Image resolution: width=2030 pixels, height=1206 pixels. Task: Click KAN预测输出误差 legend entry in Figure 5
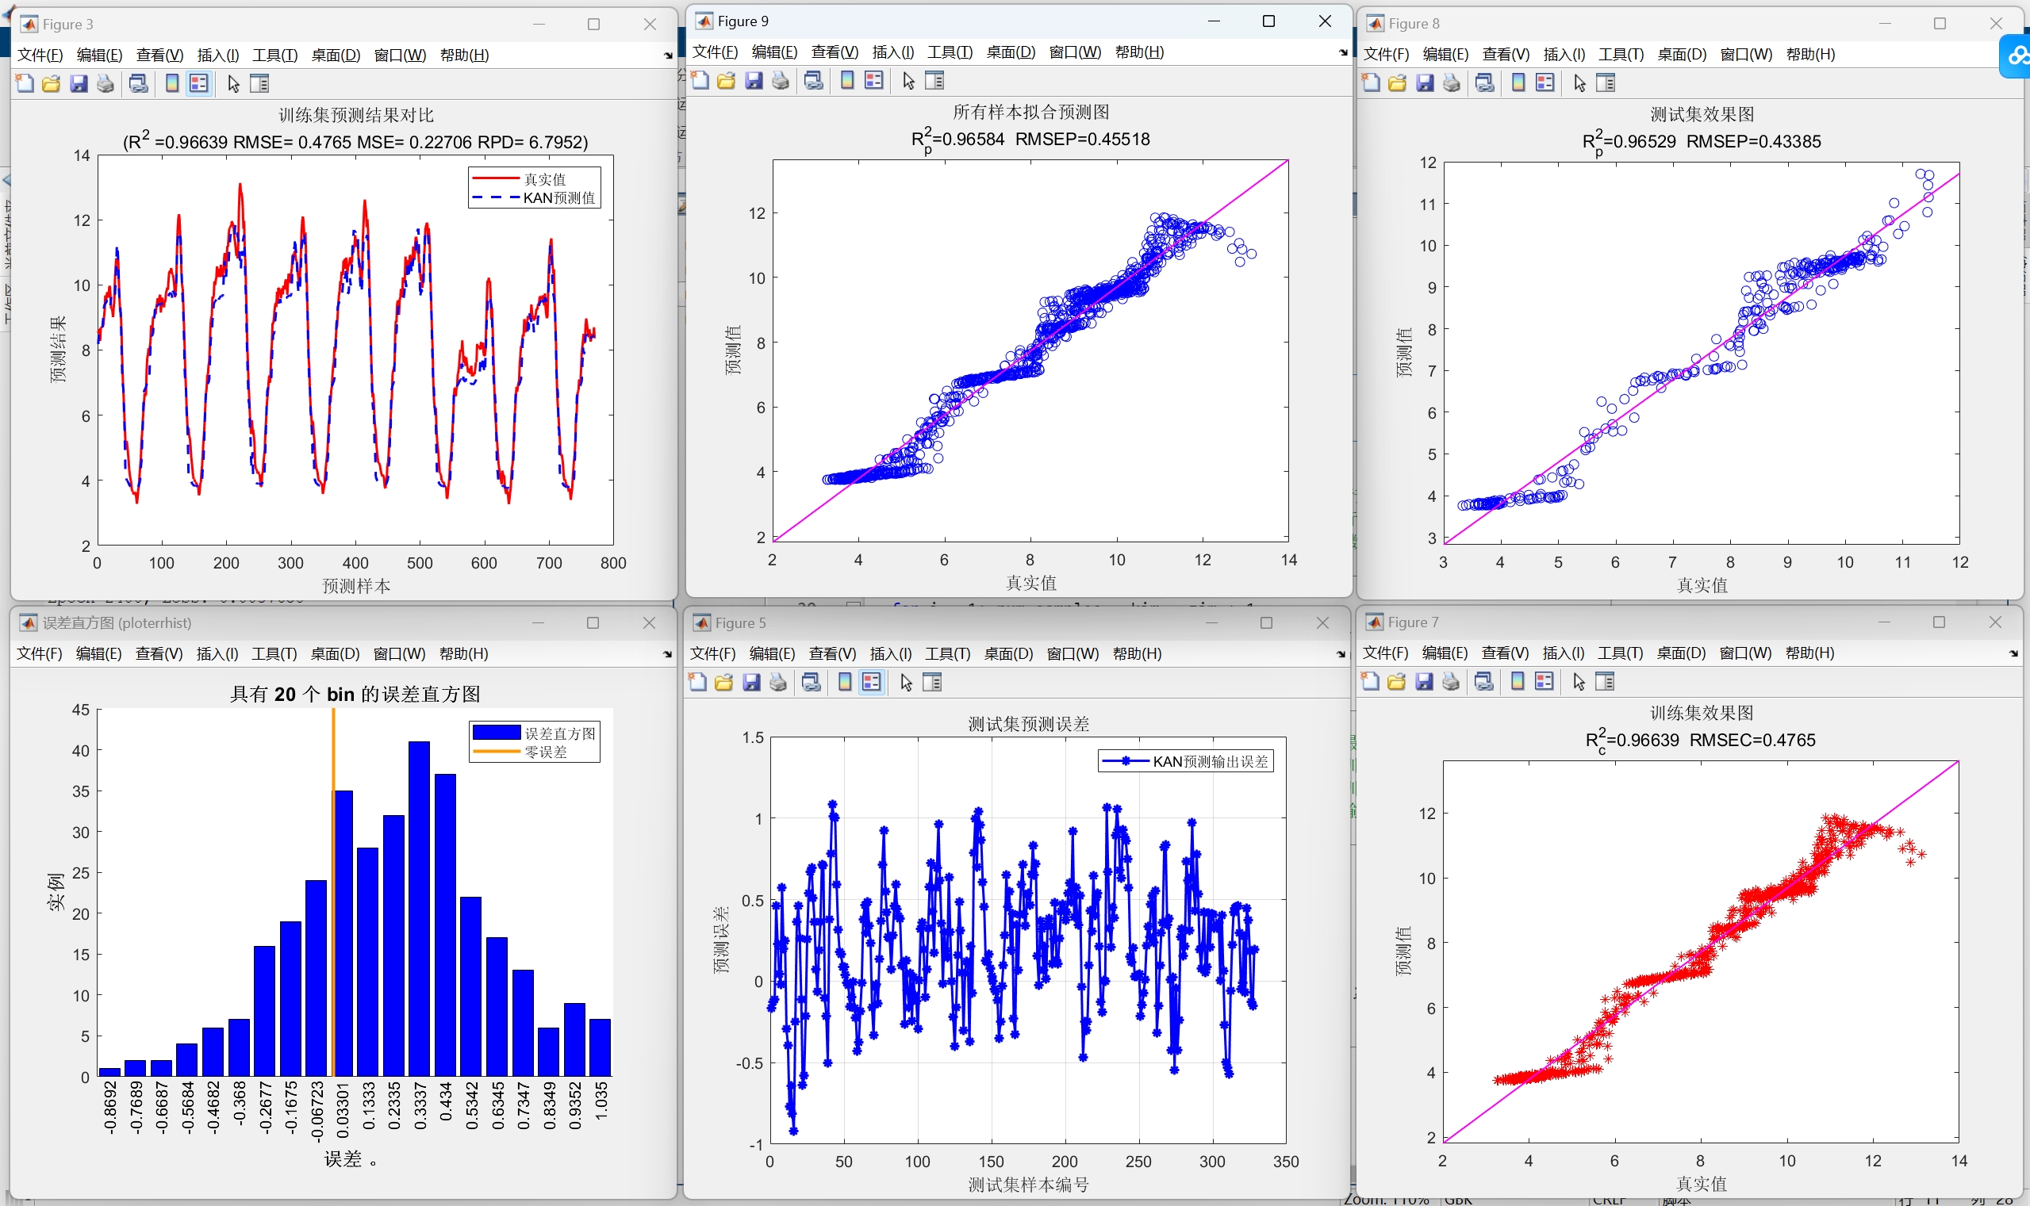(x=1210, y=761)
